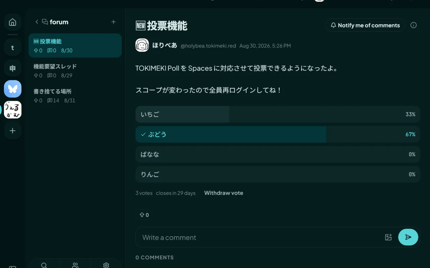430x268 pixels.
Task: Open the info icon beside Notify button
Action: point(414,25)
